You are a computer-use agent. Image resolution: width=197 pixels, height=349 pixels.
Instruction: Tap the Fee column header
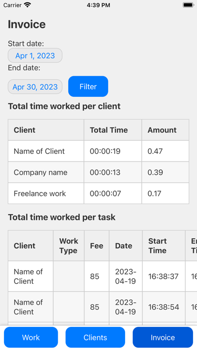coord(96,246)
